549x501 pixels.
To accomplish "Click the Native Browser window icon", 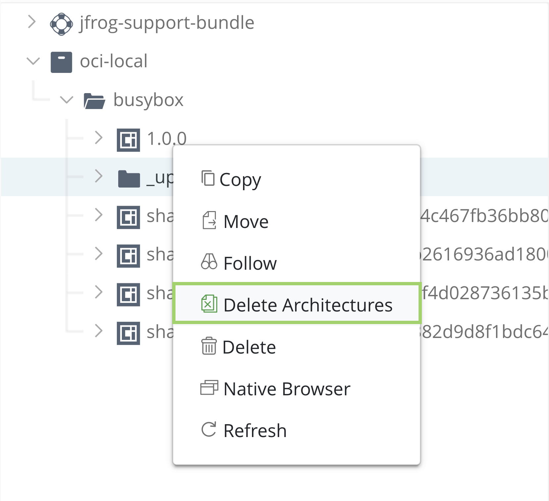I will (x=209, y=388).
